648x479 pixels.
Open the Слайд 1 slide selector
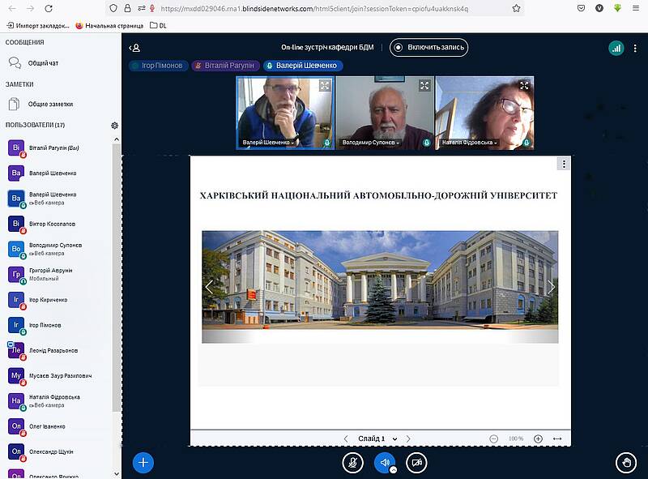(377, 438)
